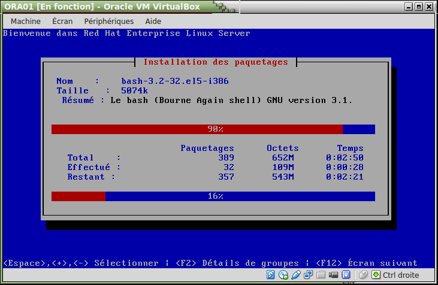Click the F2 Détails de groupes hint
Screen dimensions: 438x285
[x=237, y=263]
